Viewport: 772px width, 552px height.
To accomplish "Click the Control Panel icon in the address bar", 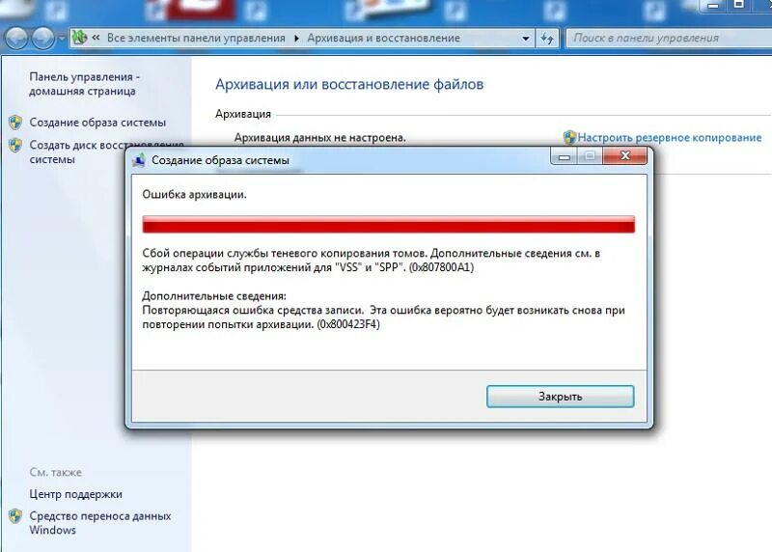I will click(x=79, y=38).
